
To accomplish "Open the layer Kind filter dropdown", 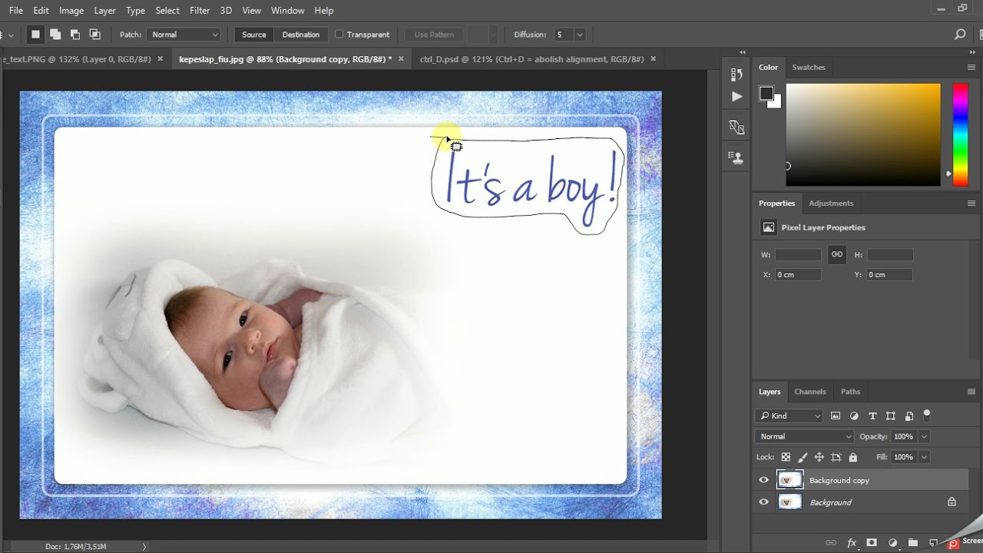I will (x=789, y=416).
